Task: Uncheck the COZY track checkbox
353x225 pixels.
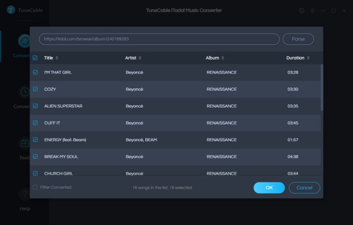Action: coord(35,89)
